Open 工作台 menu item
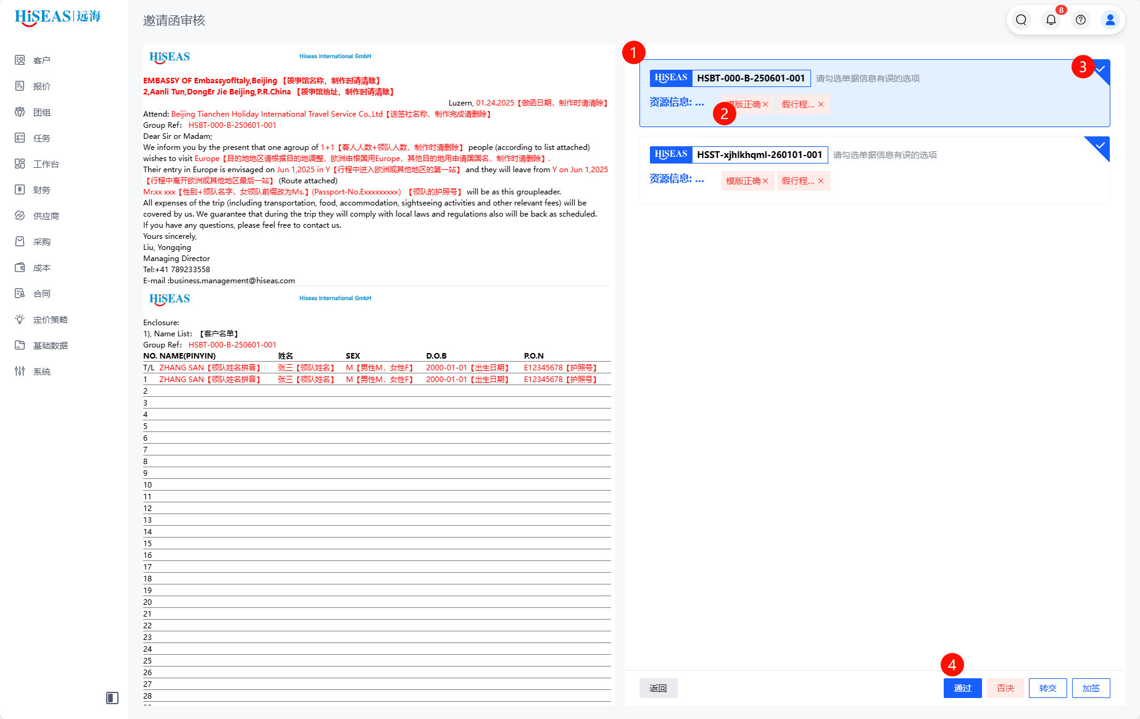This screenshot has height=719, width=1140. pos(46,164)
